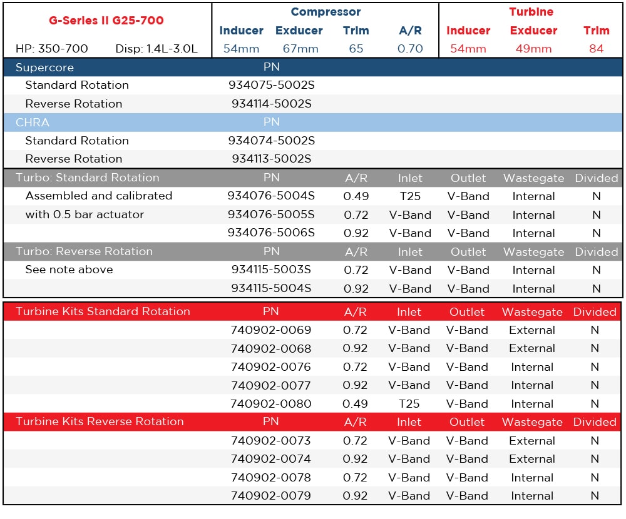The height and width of the screenshot is (519, 626).
Task: Click turbine exducer value 49mm
Action: click(x=533, y=49)
